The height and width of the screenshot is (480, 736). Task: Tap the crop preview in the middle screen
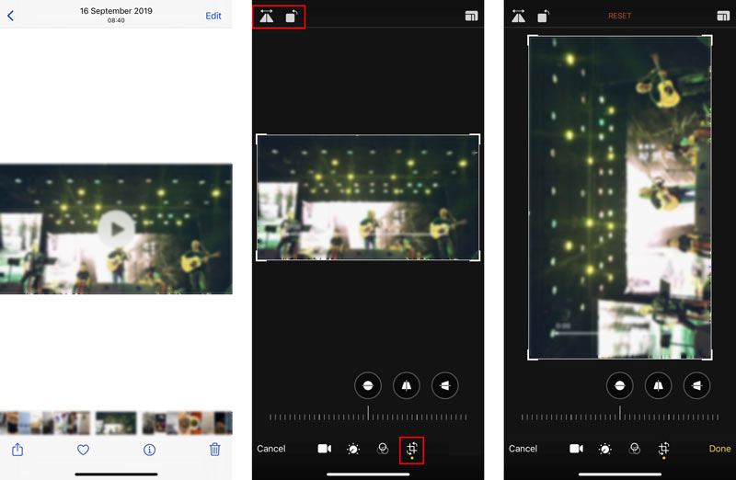[368, 197]
